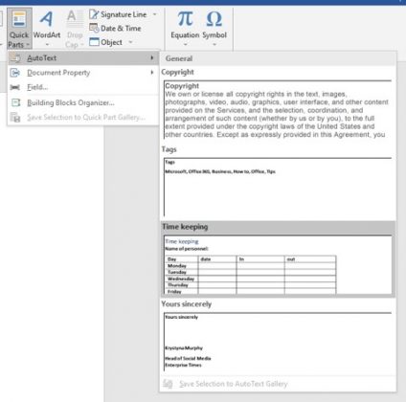The width and height of the screenshot is (406, 402).
Task: Click Save Selection to Quick Part Gallery
Action: (83, 117)
